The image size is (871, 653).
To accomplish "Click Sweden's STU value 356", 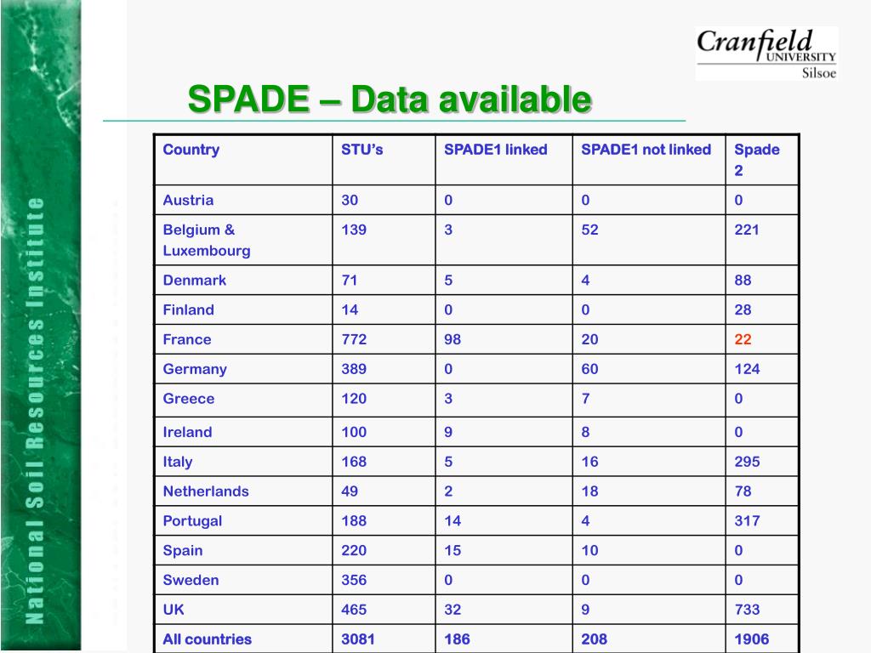I will click(x=354, y=580).
